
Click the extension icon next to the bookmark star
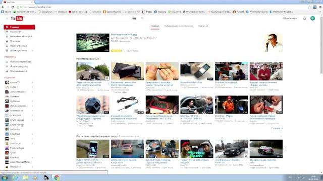(315, 7)
